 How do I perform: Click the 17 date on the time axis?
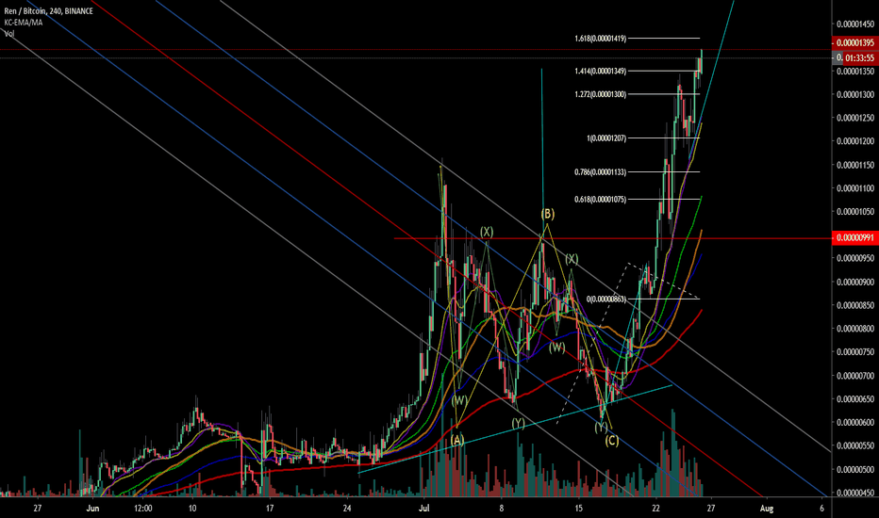[x=270, y=509]
